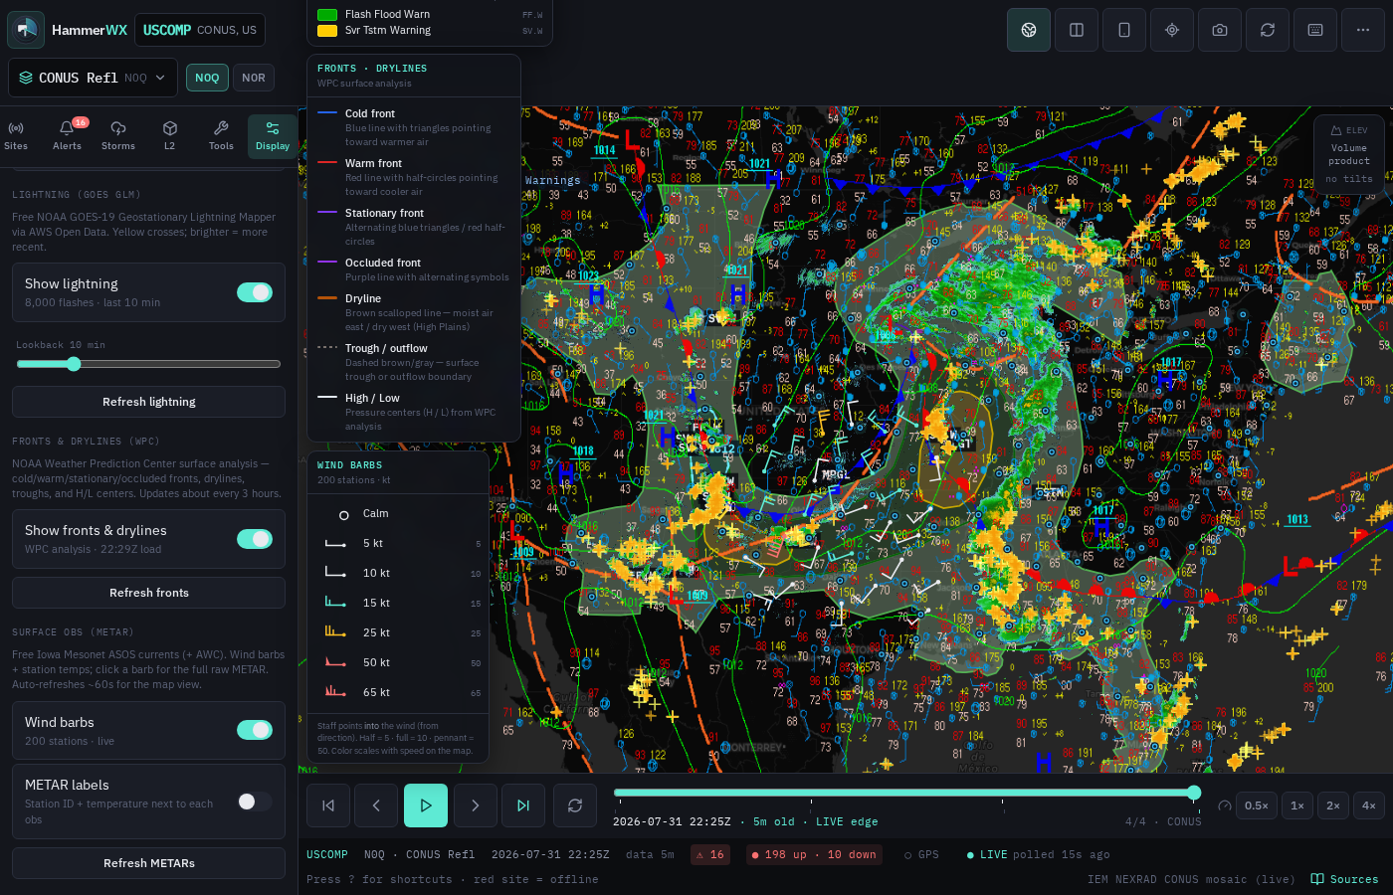Open the three-dot more options menu
Image resolution: width=1393 pixels, height=895 pixels.
click(1363, 30)
